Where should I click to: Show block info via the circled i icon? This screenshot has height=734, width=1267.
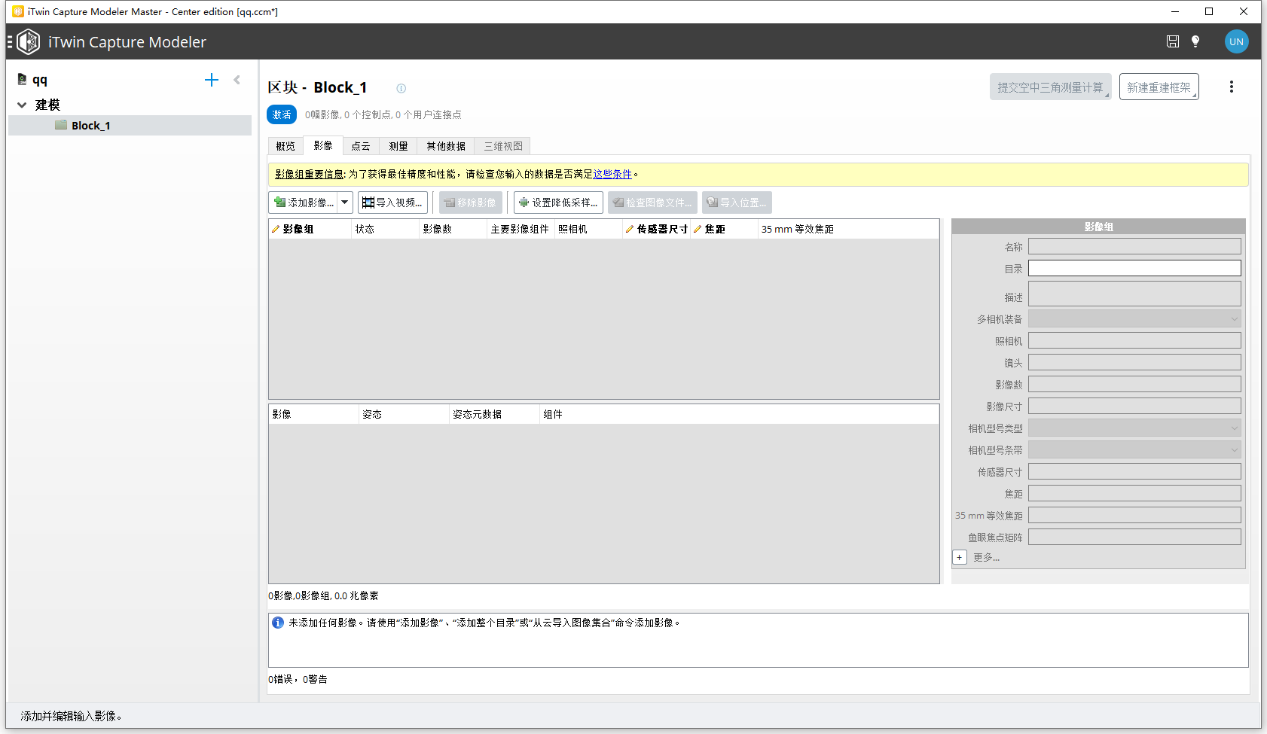coord(401,88)
